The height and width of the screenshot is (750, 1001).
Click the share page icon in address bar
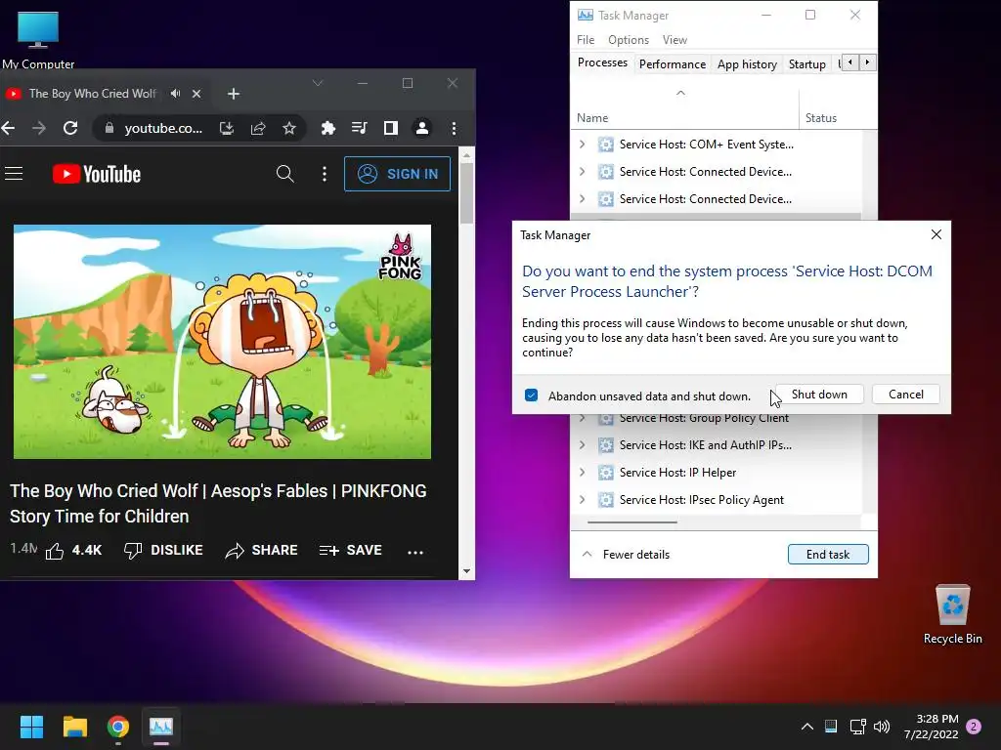[x=258, y=128]
